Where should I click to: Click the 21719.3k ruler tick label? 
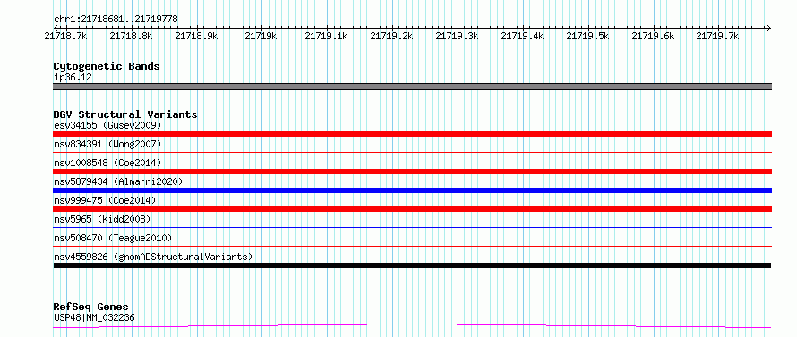click(457, 36)
